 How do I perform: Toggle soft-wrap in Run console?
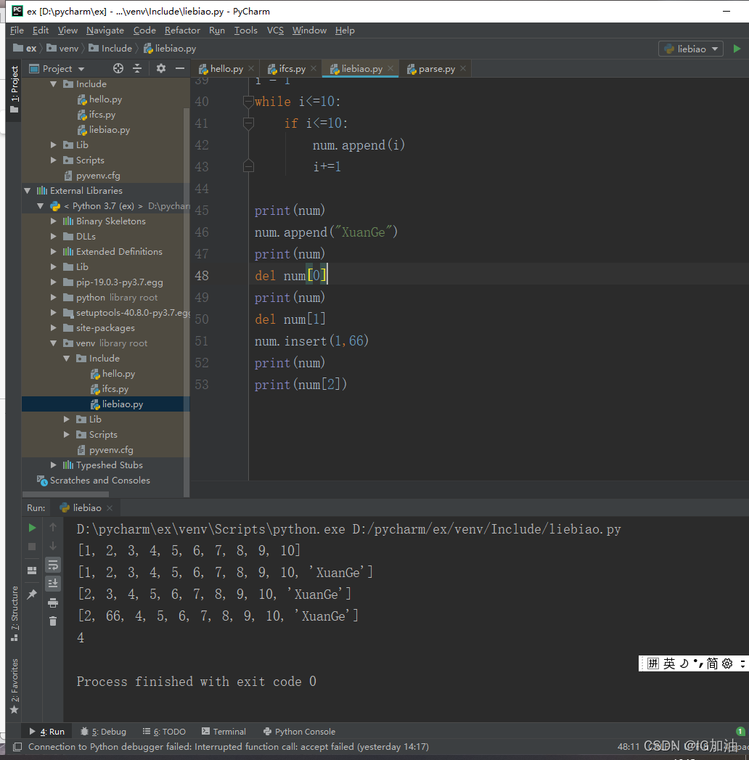coord(53,565)
